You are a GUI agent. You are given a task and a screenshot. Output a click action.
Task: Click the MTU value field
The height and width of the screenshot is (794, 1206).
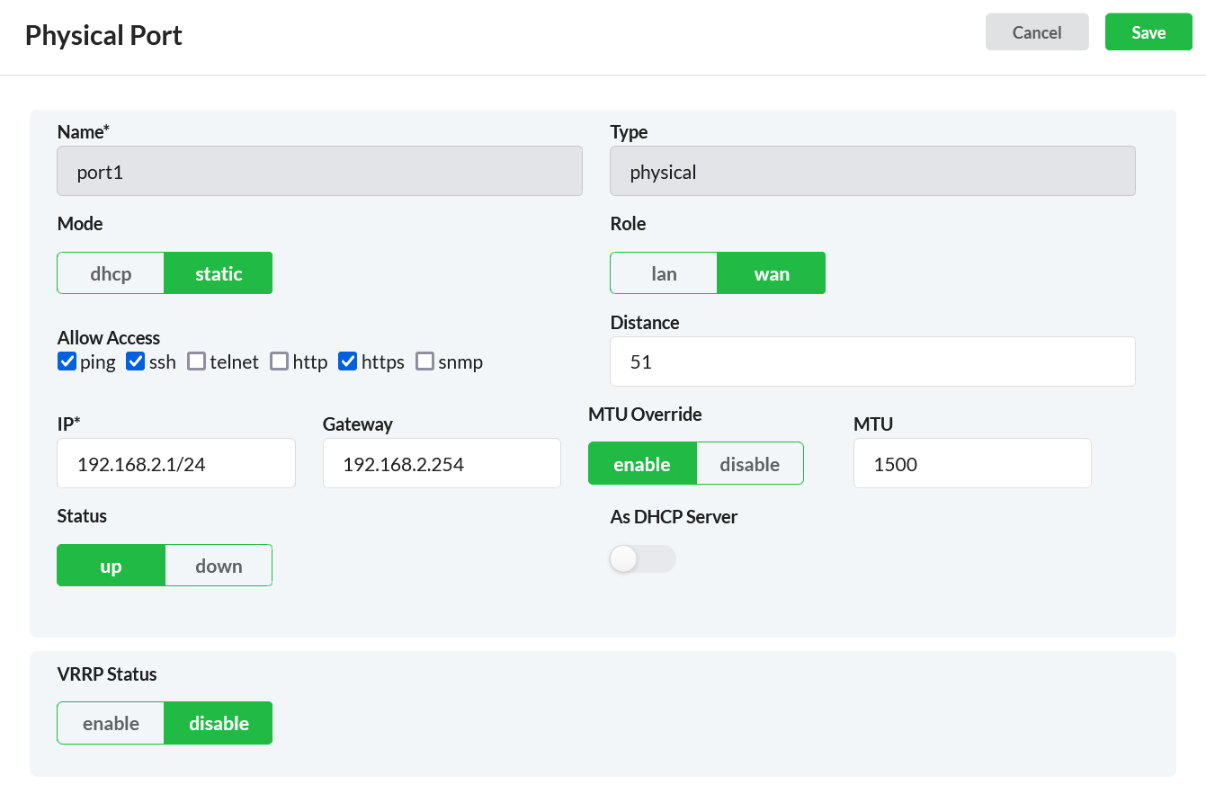click(971, 463)
